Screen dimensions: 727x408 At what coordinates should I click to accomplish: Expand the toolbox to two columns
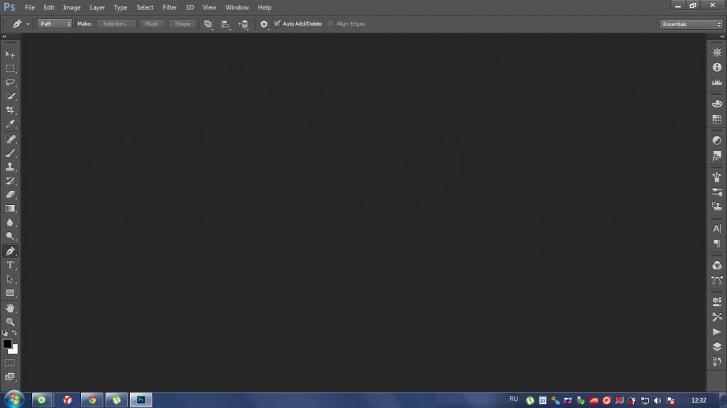pyautogui.click(x=5, y=37)
